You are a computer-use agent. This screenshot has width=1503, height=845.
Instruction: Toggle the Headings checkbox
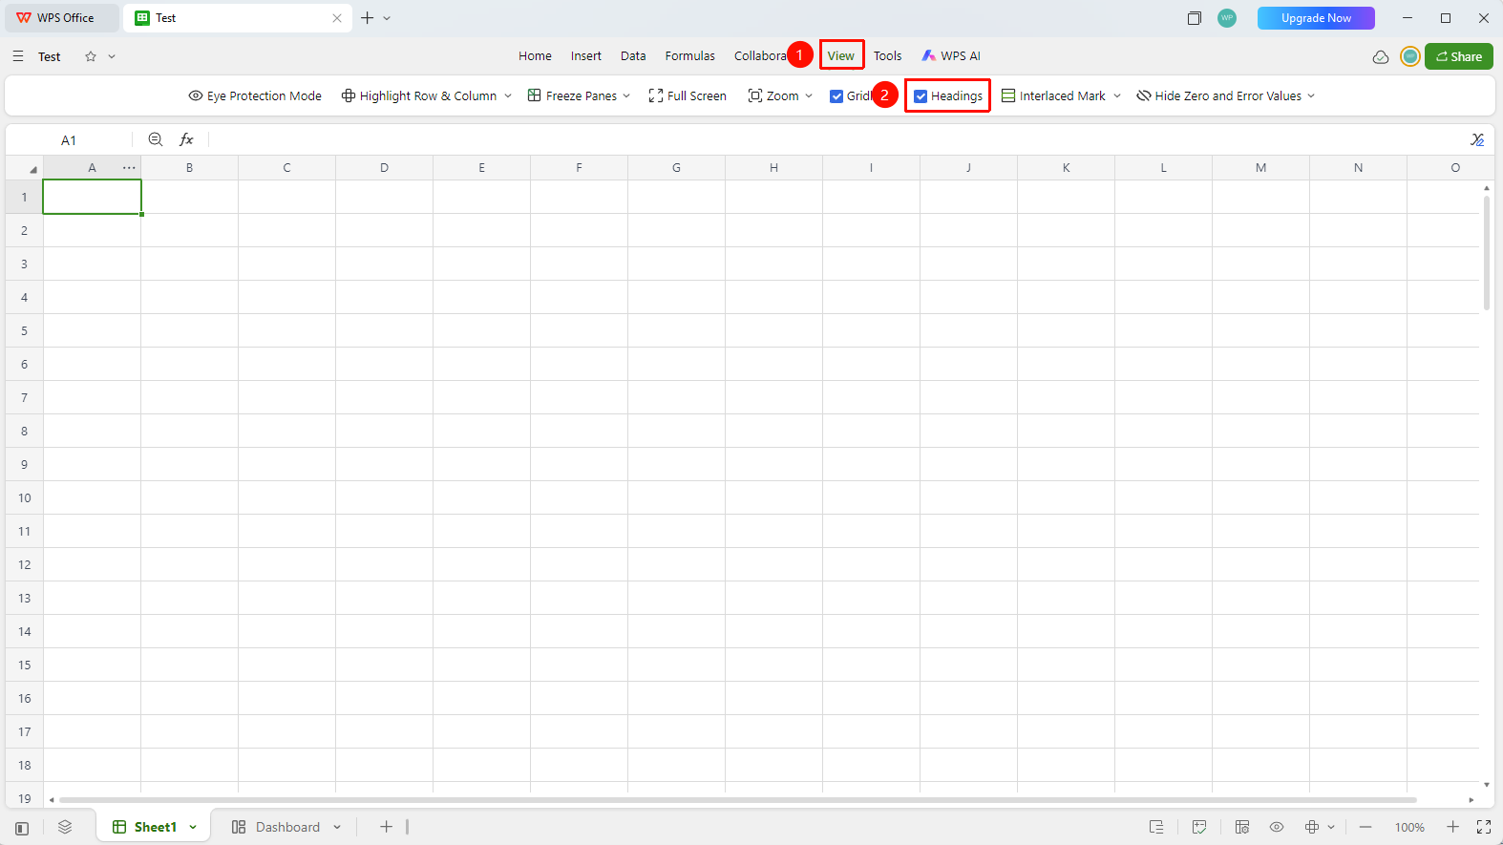tap(921, 96)
